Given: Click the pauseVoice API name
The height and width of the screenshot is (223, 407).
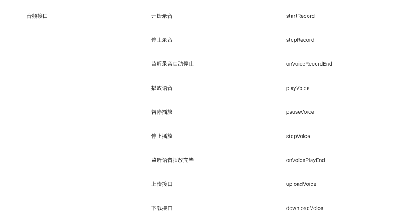Looking at the screenshot, I should [300, 112].
